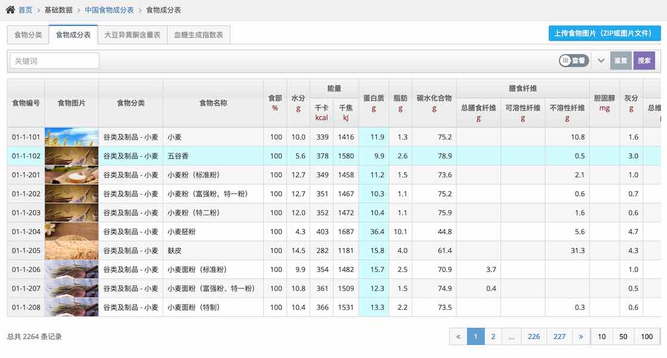Viewport: 667px width, 358px height.
Task: Switch to the 血糖生成指数表 tab
Action: pos(199,35)
